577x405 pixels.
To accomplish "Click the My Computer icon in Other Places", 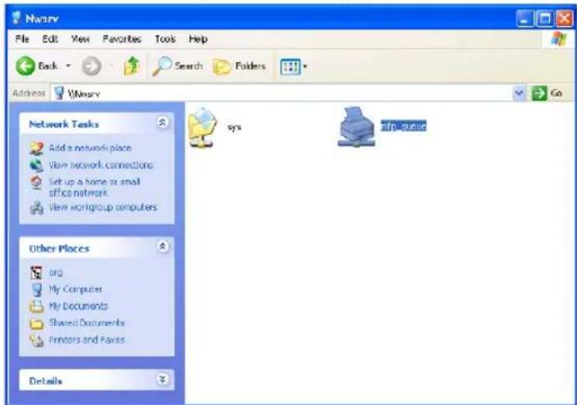I will tap(36, 290).
